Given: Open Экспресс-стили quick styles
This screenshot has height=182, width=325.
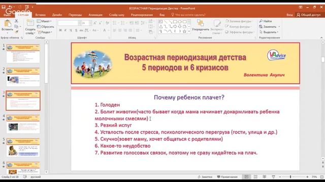Looking at the screenshot, I should [x=217, y=27].
